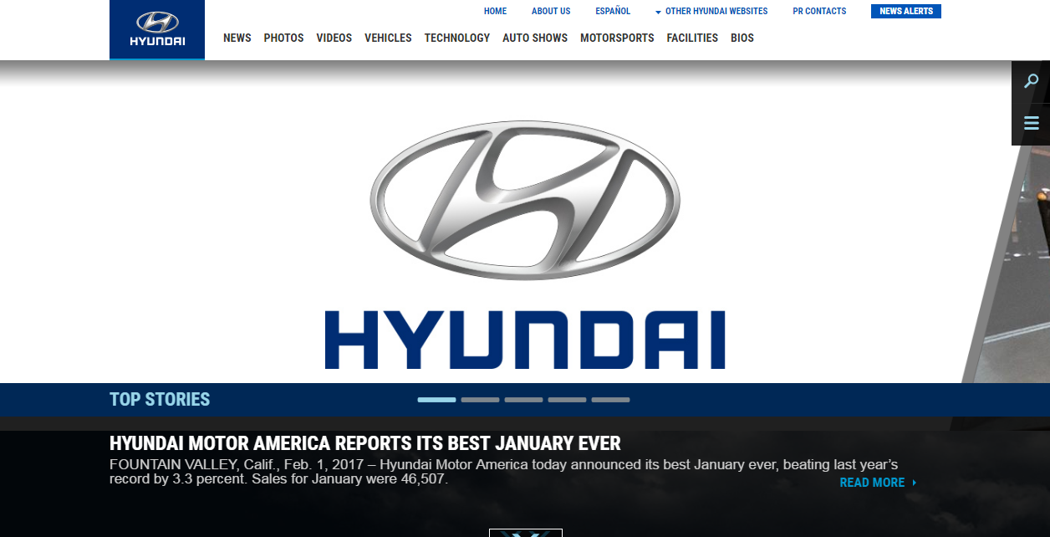Image resolution: width=1050 pixels, height=537 pixels.
Task: Click the Hyundai logo in header
Action: (157, 29)
